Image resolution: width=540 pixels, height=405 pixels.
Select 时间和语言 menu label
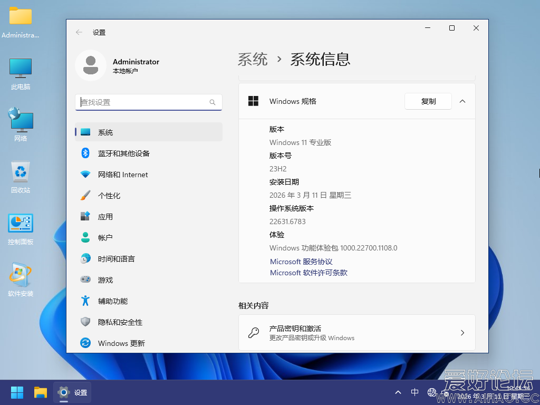click(117, 259)
